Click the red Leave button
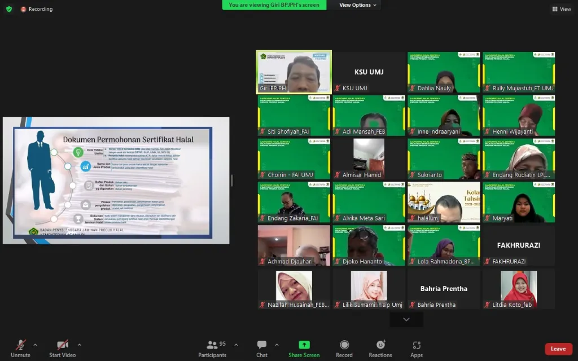 558,349
